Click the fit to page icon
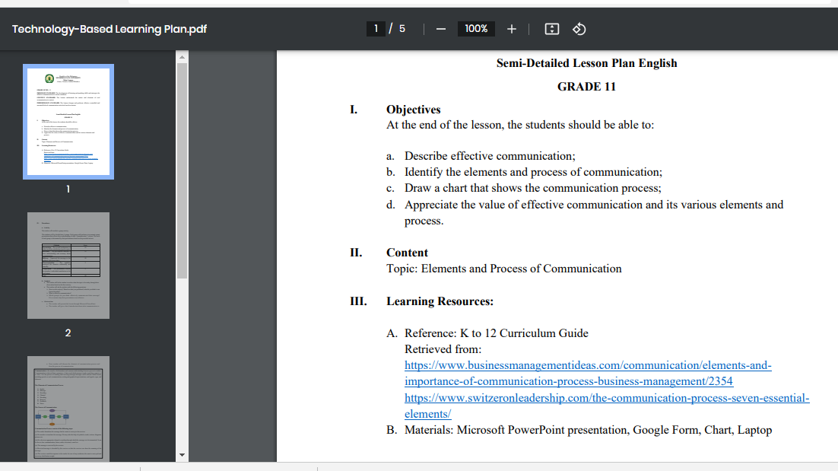This screenshot has width=838, height=471. point(552,29)
